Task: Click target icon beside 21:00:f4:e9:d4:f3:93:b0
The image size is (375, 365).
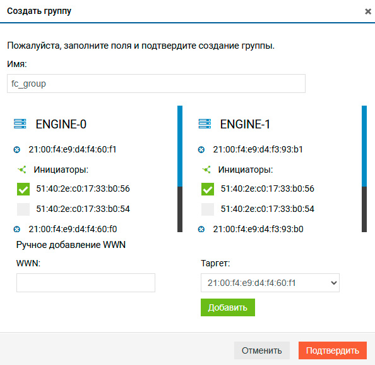Action: tap(201, 230)
